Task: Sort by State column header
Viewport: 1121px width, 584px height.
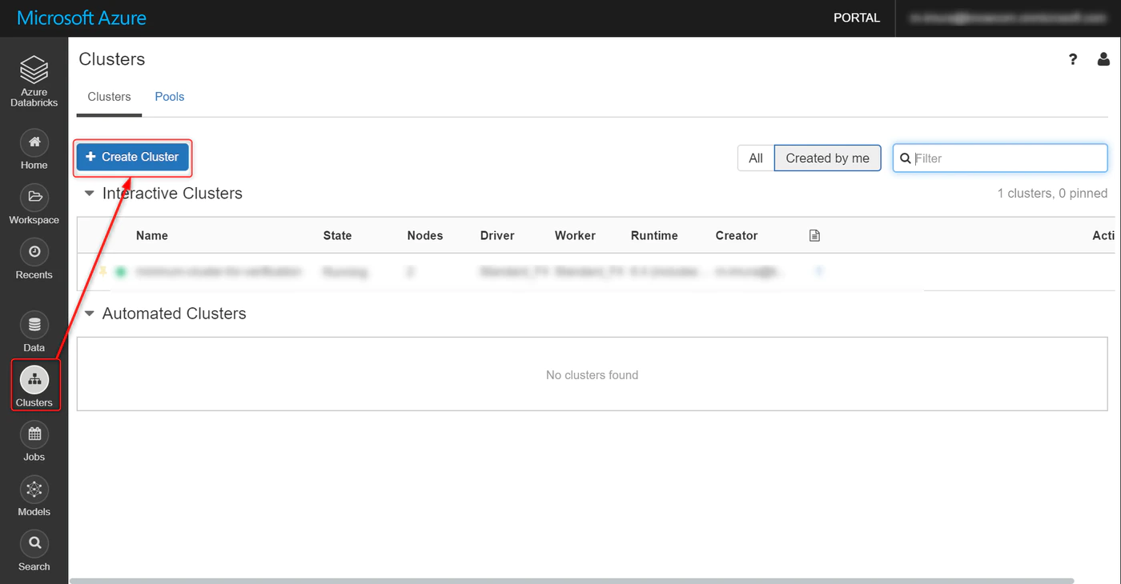Action: point(337,235)
